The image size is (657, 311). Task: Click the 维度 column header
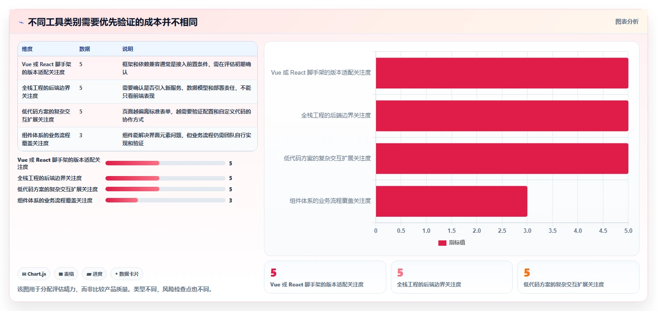tap(27, 49)
